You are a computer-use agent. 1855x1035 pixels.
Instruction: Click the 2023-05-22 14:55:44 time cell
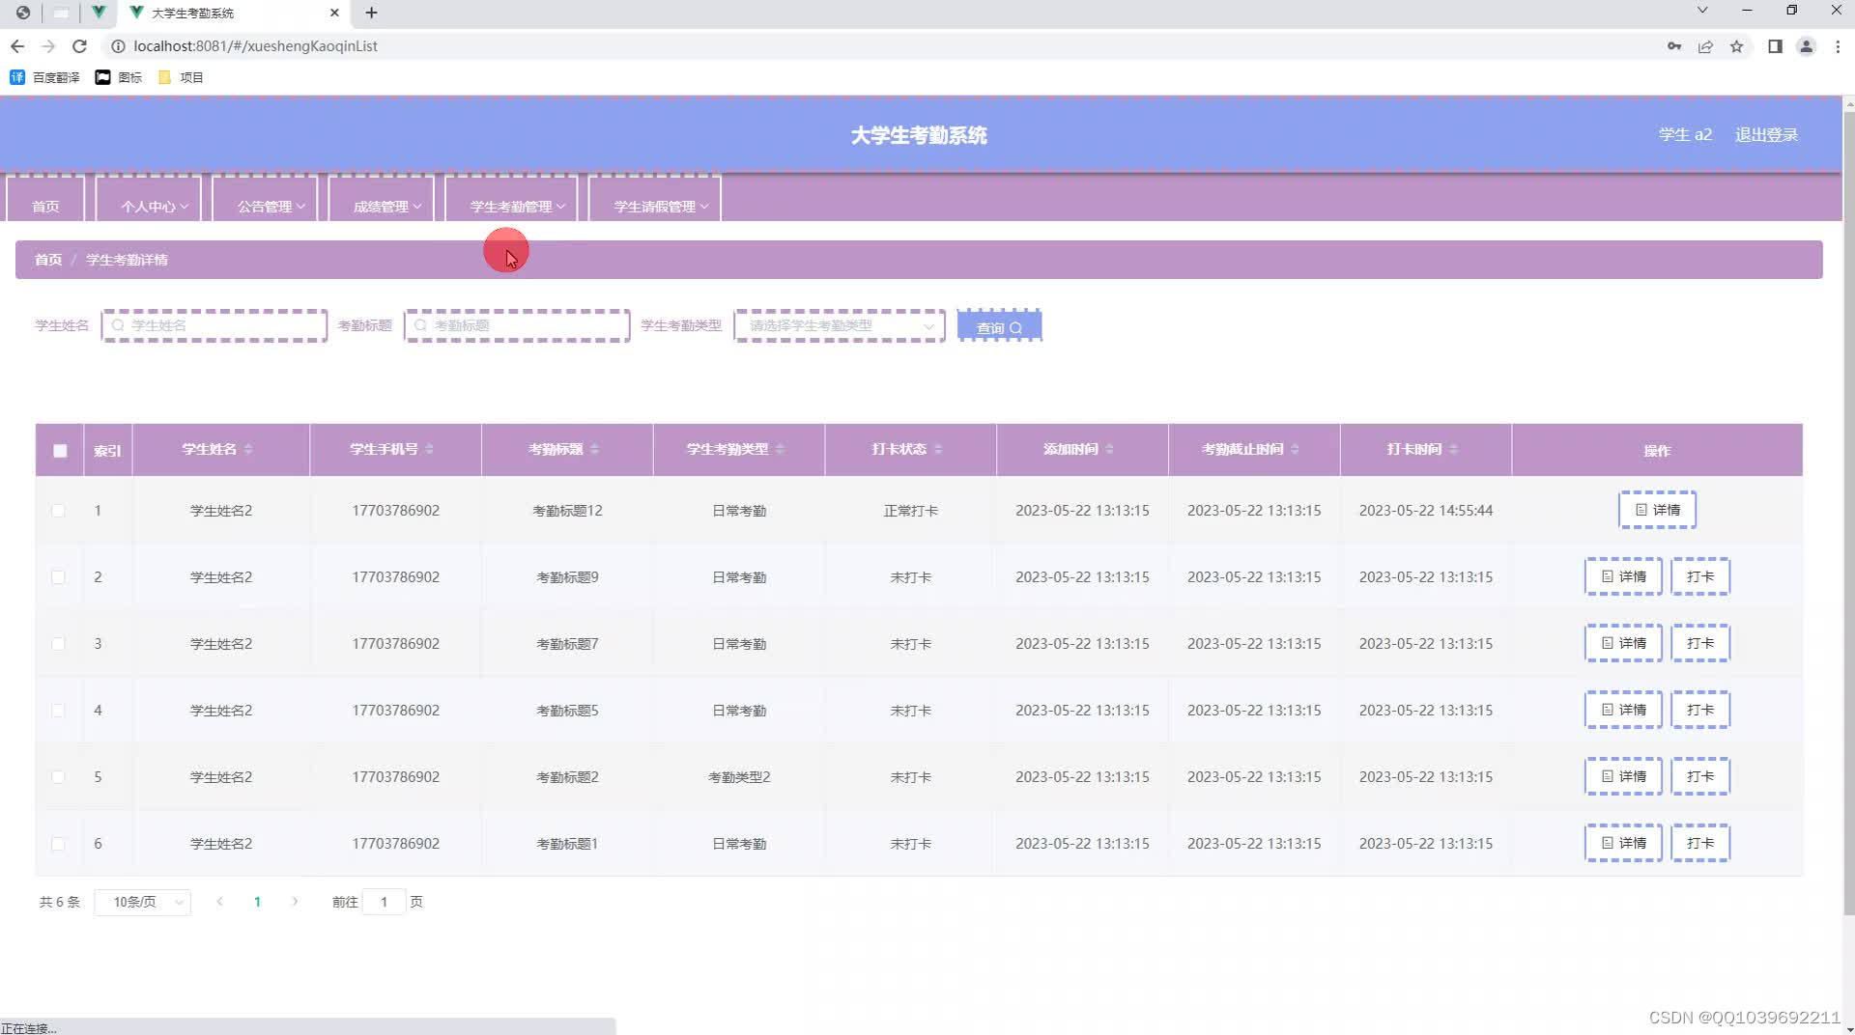1425,511
